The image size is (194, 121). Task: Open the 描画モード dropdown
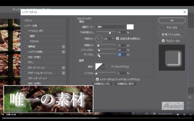pos(111,27)
